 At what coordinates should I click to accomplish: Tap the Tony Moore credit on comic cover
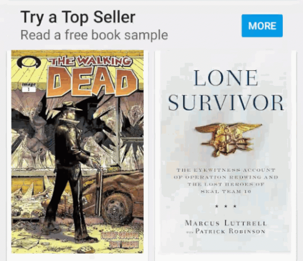click(x=124, y=244)
